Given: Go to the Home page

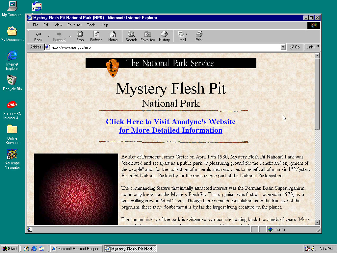Looking at the screenshot, I should click(113, 36).
